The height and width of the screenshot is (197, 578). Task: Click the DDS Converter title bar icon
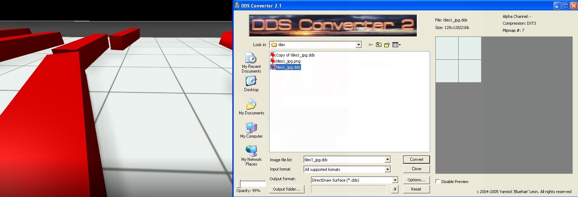[x=237, y=5]
